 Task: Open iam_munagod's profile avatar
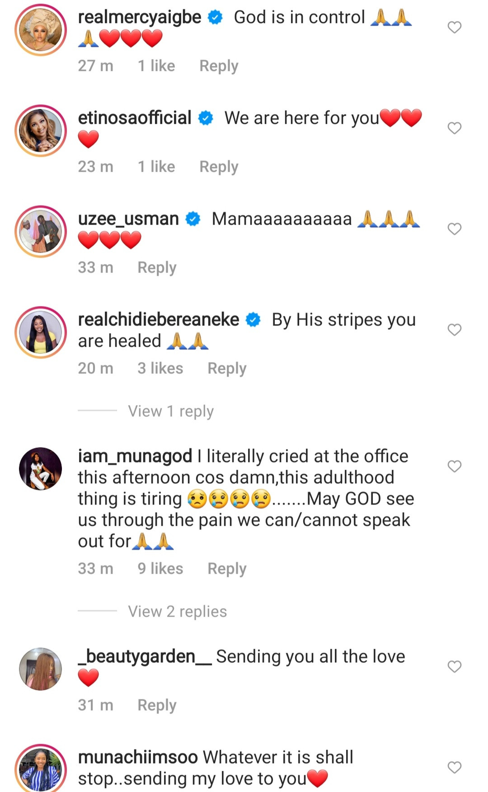(41, 469)
